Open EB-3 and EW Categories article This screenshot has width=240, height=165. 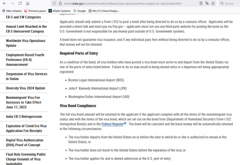coord(23,17)
